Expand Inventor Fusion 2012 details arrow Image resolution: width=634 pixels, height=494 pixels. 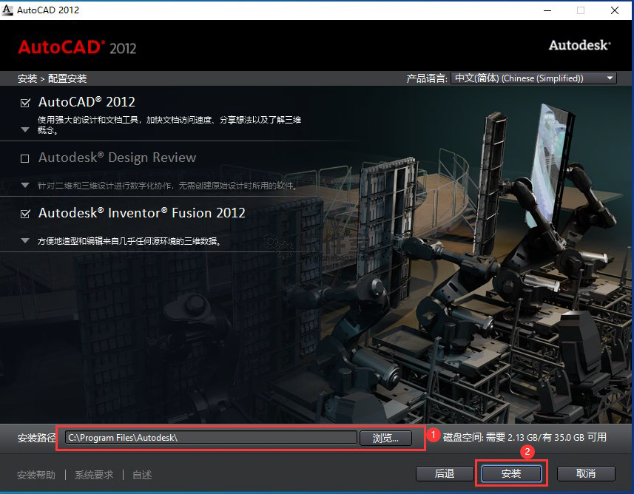pos(25,240)
